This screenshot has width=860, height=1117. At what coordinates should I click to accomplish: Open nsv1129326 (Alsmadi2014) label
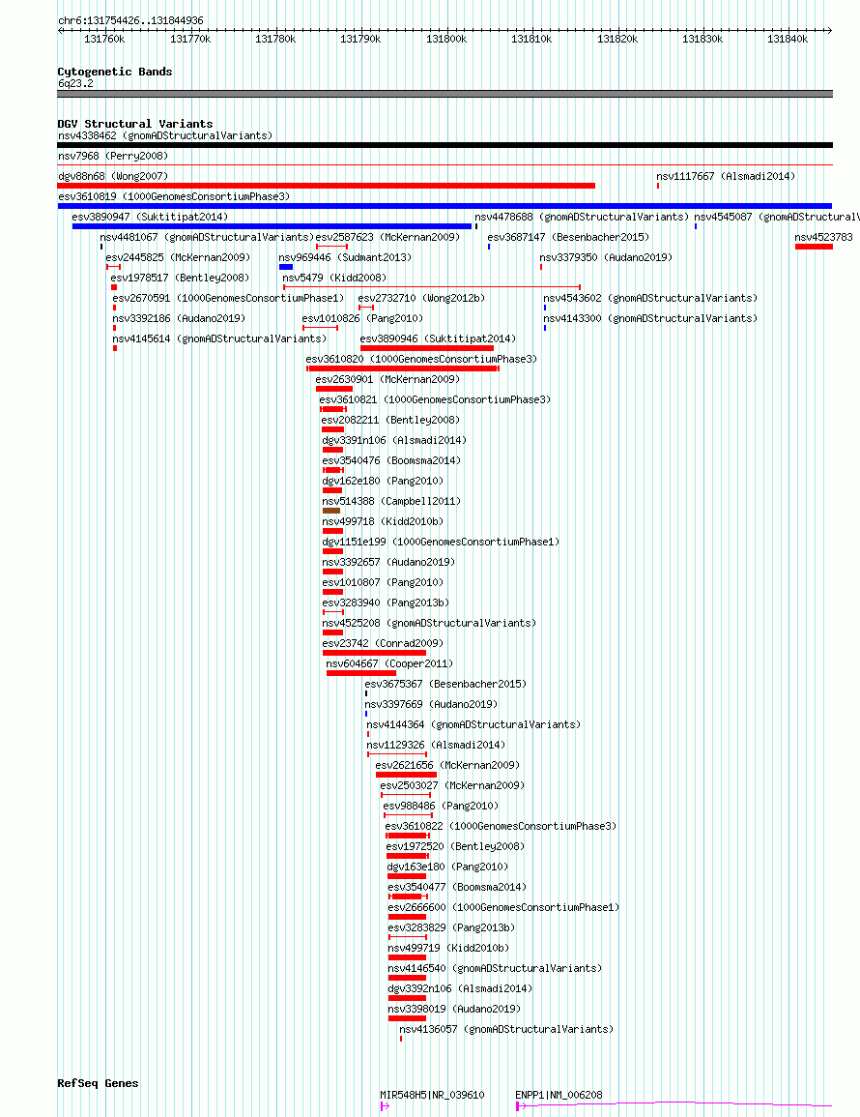coord(437,745)
